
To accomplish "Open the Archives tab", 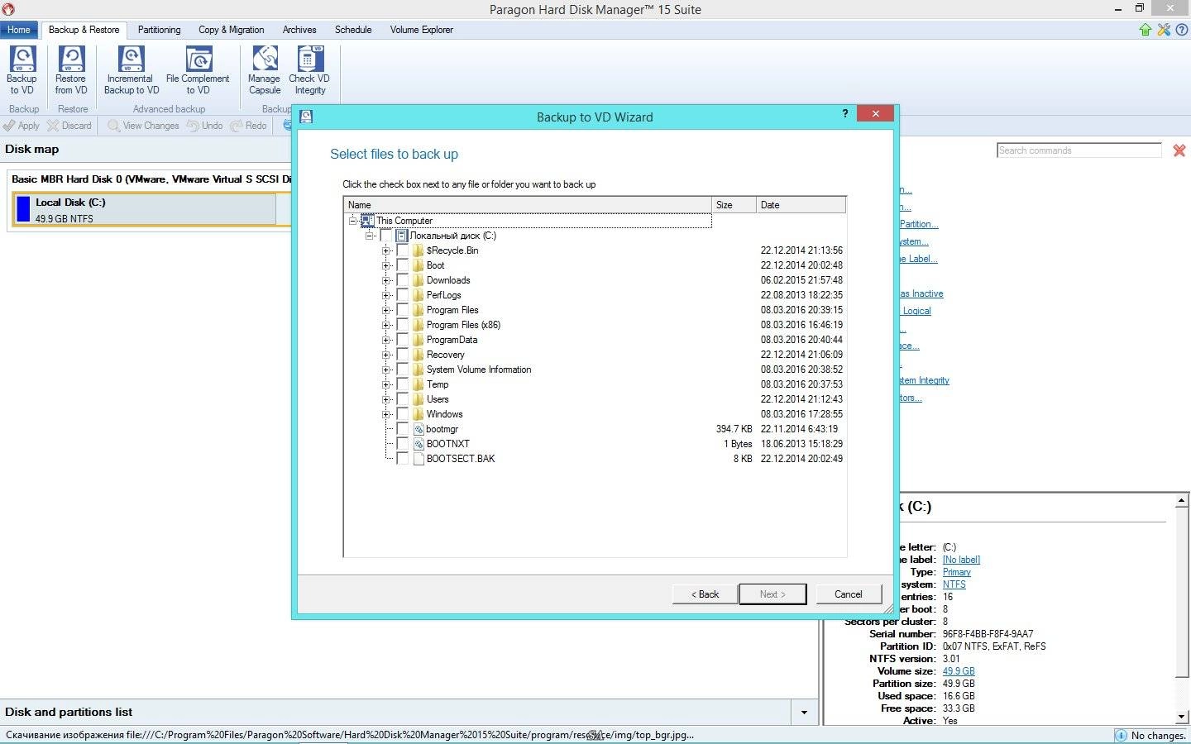I will [x=299, y=30].
